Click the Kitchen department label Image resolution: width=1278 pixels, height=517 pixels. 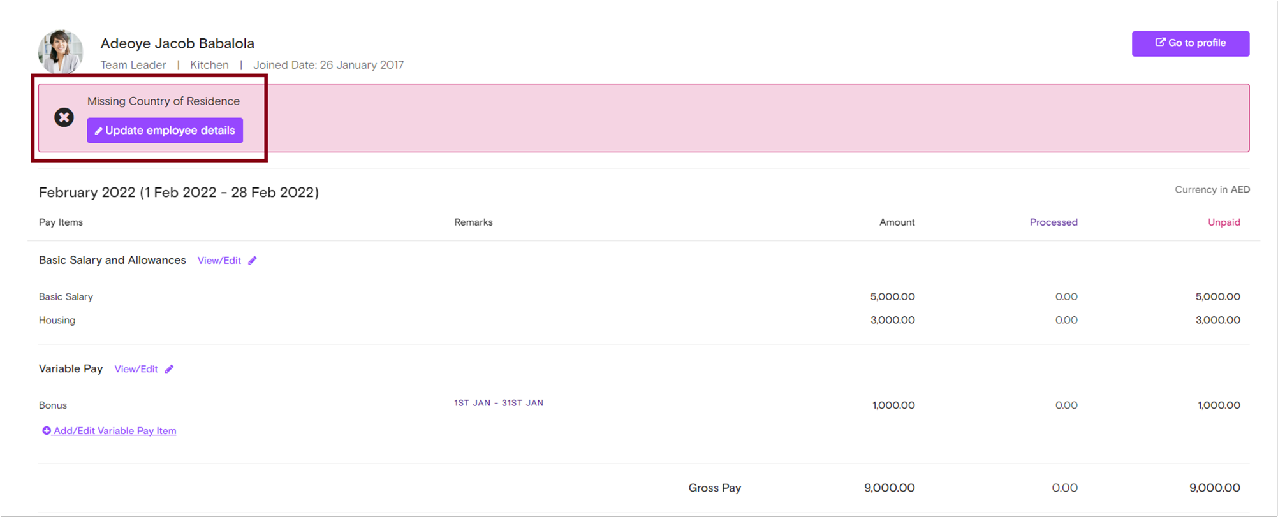209,65
